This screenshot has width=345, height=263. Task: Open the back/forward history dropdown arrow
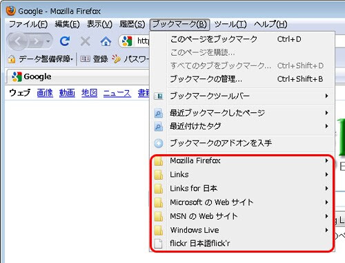(48, 41)
